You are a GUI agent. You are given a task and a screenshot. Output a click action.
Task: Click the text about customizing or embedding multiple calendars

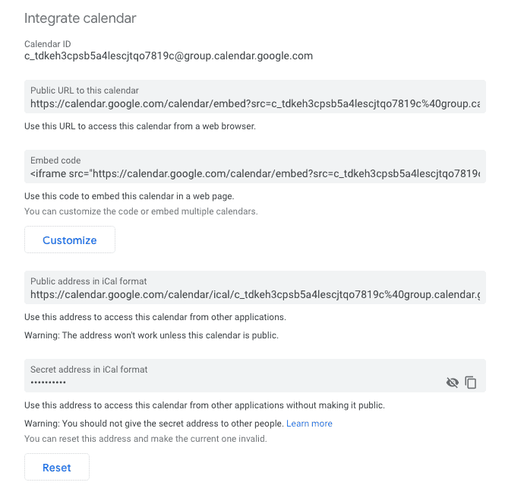(x=141, y=211)
